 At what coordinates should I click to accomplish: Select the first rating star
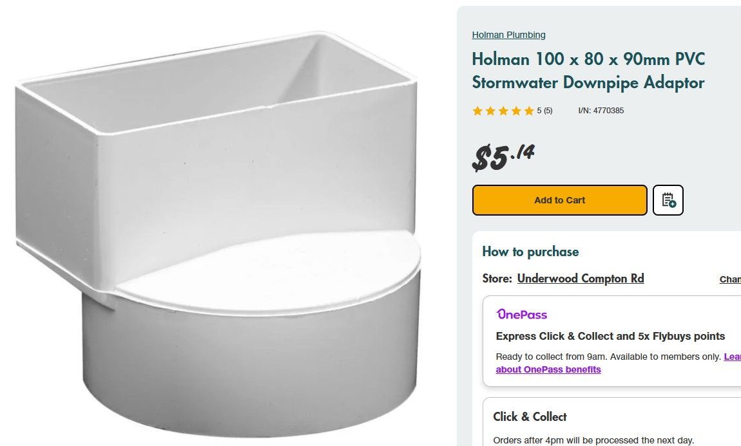click(x=477, y=111)
